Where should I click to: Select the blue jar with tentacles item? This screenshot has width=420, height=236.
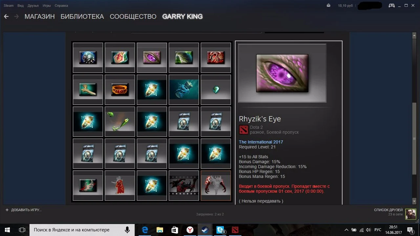pyautogui.click(x=184, y=89)
